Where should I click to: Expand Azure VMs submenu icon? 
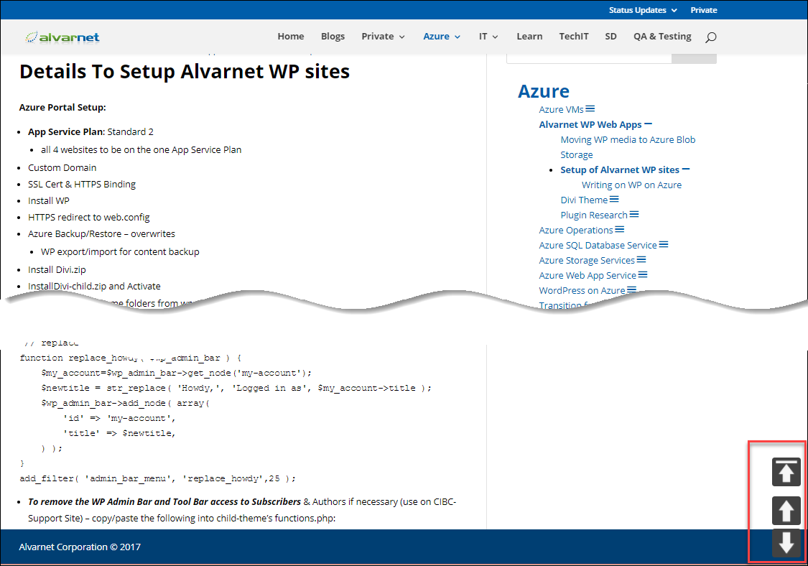pyautogui.click(x=590, y=108)
